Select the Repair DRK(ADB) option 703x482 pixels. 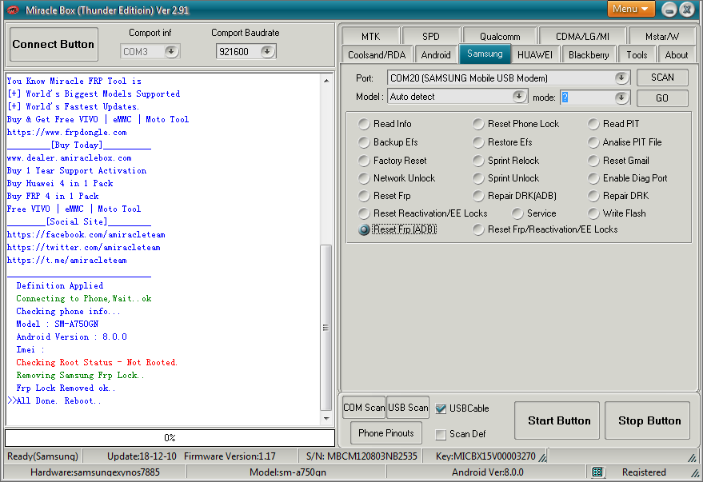point(478,196)
